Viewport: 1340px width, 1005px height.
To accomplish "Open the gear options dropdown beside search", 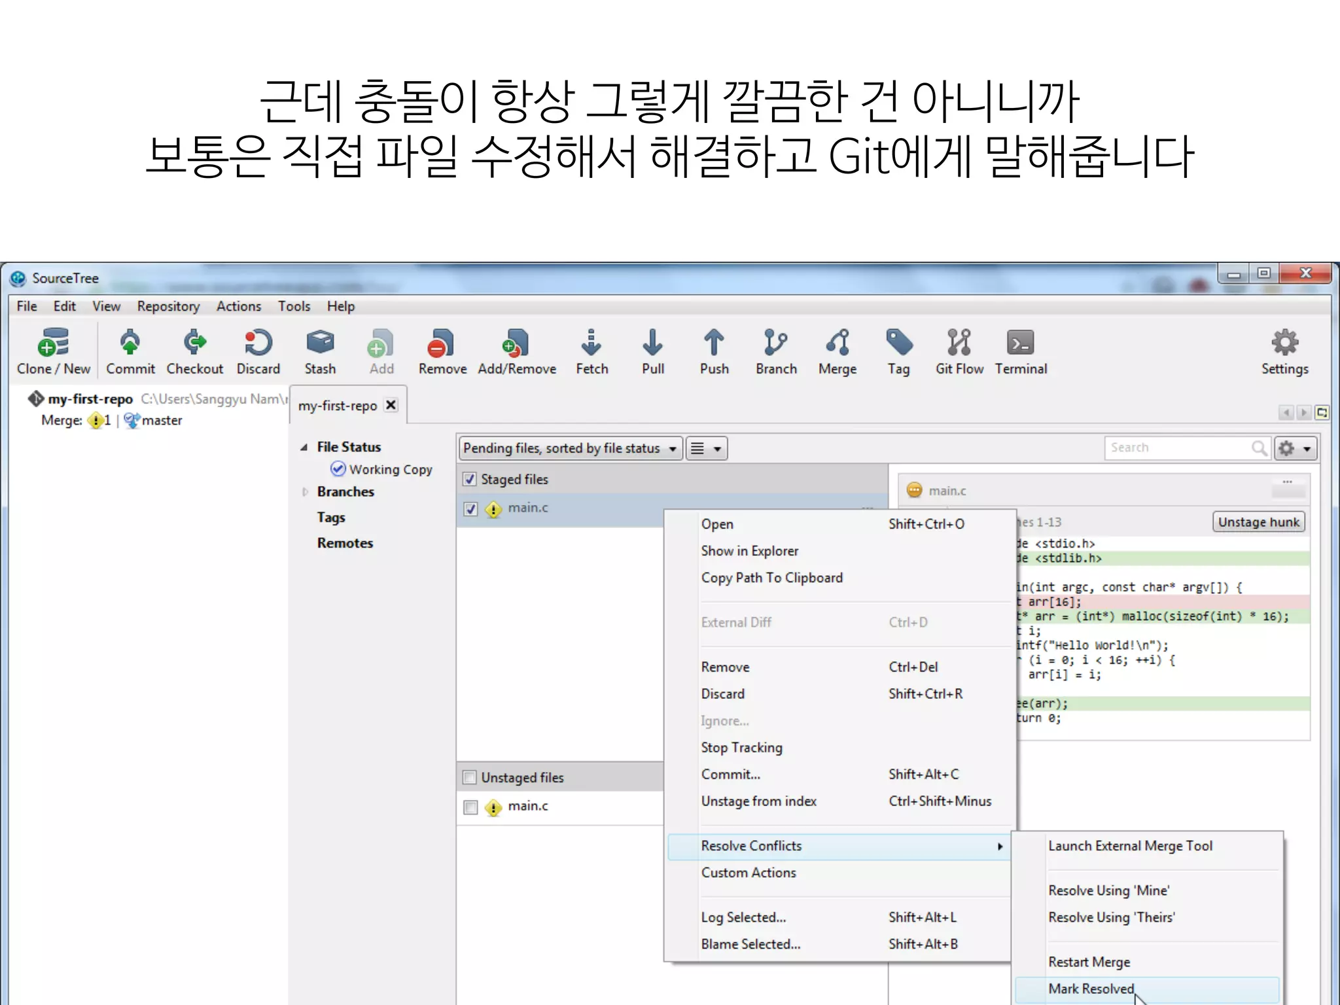I will coord(1295,448).
